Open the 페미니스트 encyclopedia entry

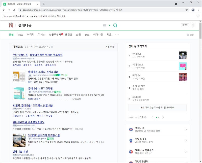click(x=138, y=65)
